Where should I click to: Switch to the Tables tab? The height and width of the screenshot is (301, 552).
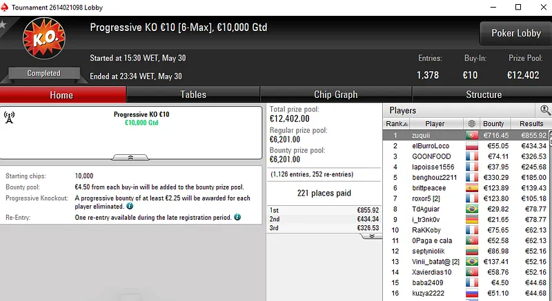coord(193,94)
